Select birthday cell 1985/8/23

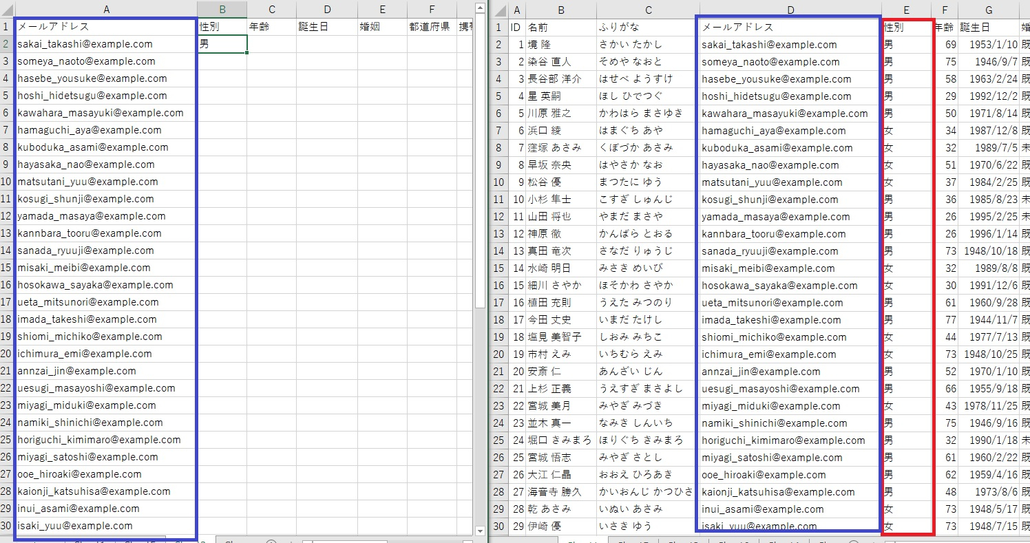coord(989,200)
